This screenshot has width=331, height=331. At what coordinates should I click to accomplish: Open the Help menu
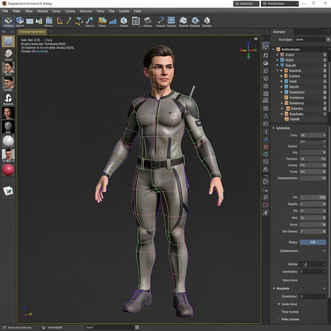click(x=137, y=11)
